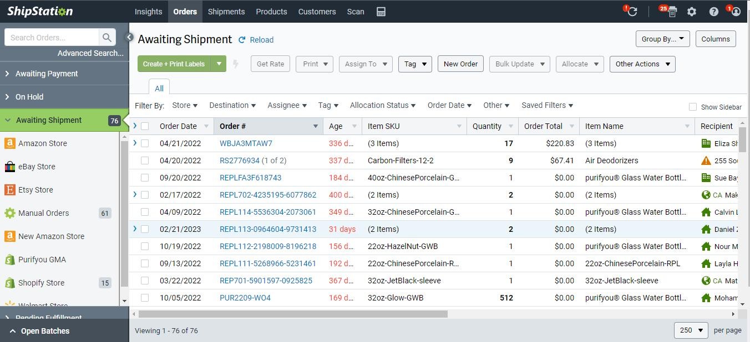This screenshot has width=750, height=342.
Task: Enable the Show Sidebar checkbox
Action: (x=693, y=107)
